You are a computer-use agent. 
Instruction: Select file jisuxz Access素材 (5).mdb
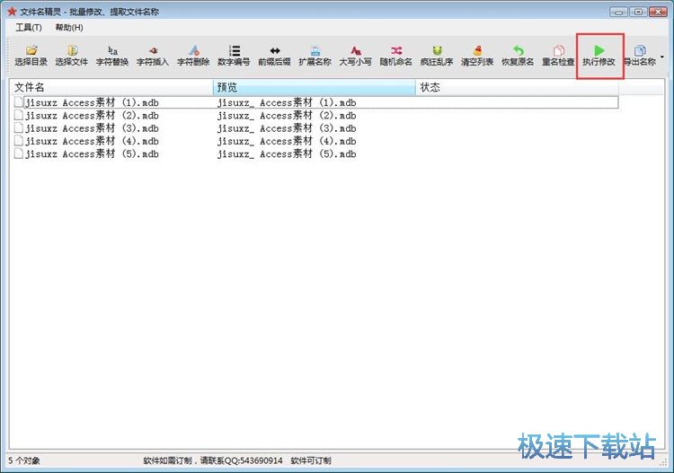coord(92,154)
